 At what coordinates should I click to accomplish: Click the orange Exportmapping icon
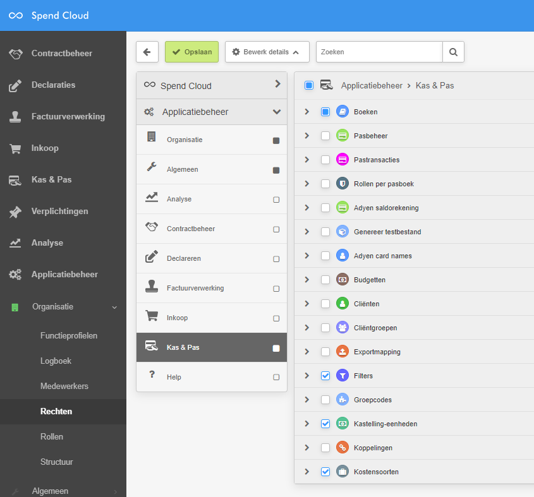pyautogui.click(x=343, y=352)
